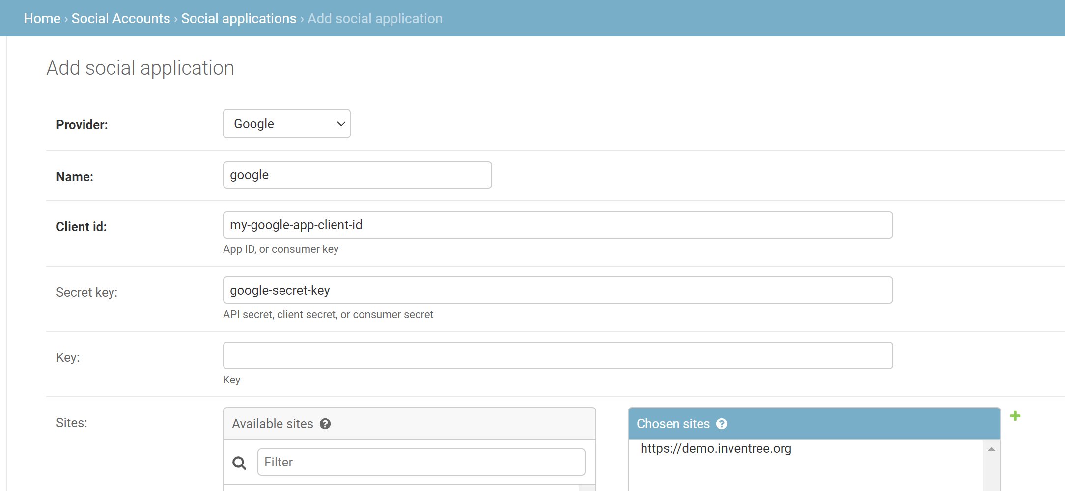Select https://demo.inventree.org in Chosen sites
The width and height of the screenshot is (1065, 491).
[x=716, y=448]
